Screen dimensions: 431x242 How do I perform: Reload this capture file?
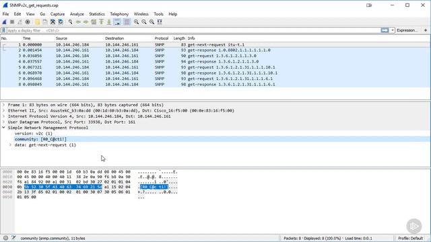coord(61,22)
